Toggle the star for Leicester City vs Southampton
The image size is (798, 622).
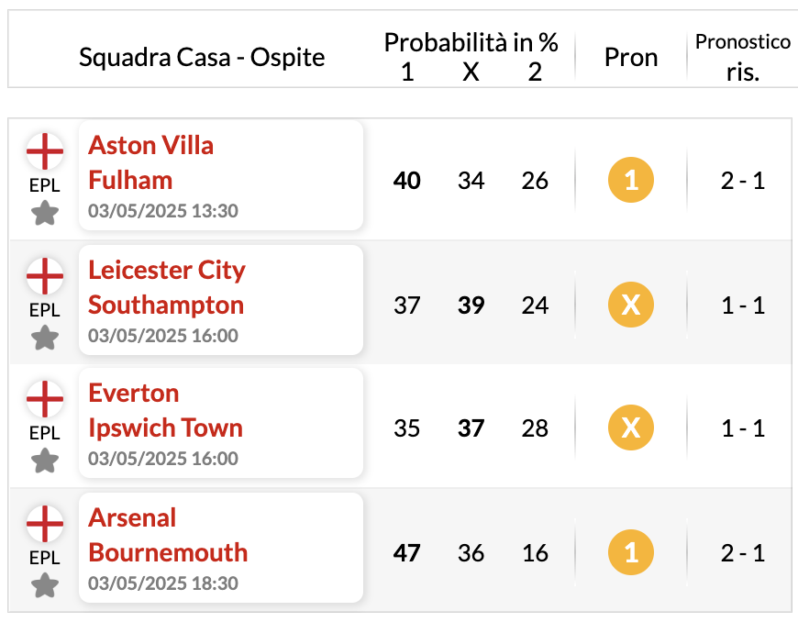point(45,338)
